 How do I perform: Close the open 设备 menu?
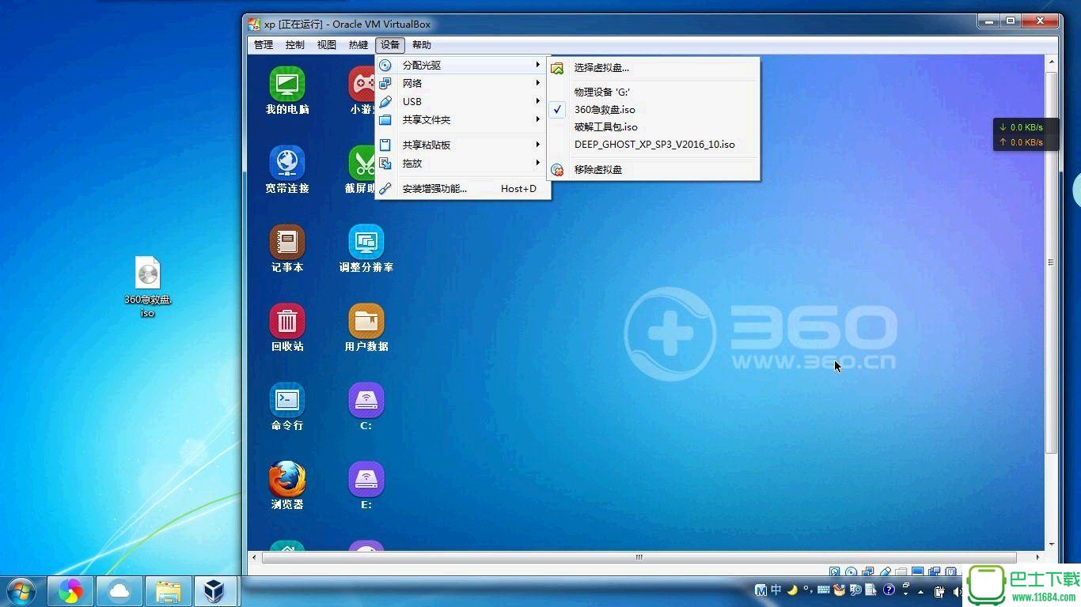point(390,45)
